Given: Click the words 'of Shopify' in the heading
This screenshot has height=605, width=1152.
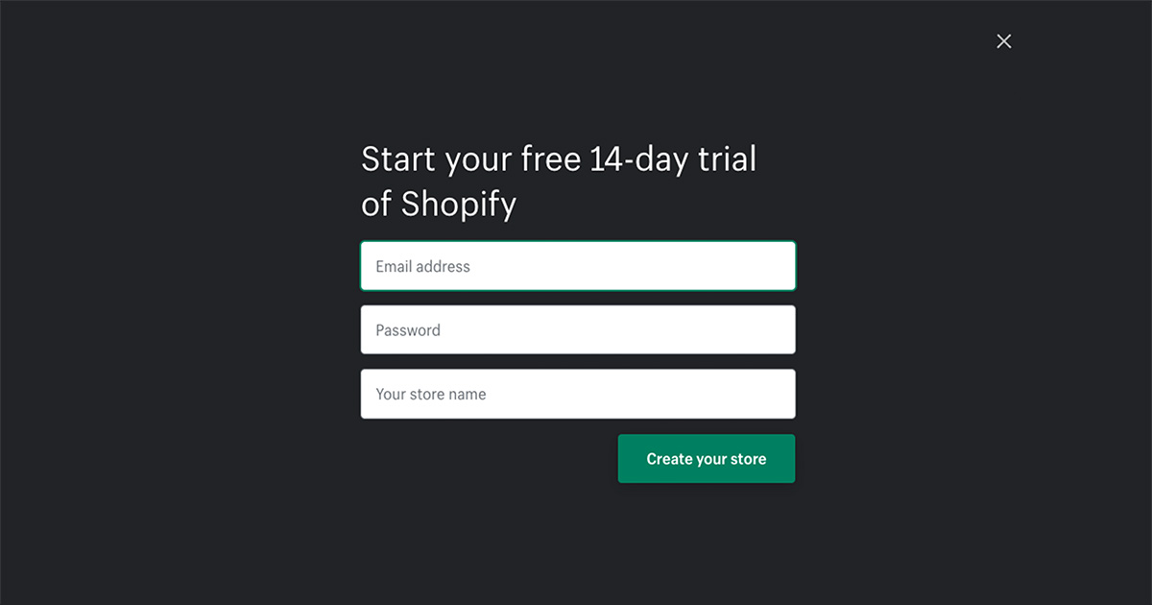Looking at the screenshot, I should point(439,205).
